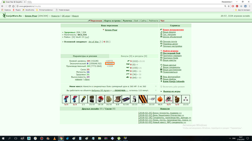Open the Авиабилеты bookmark
Viewport: 252px width, 141px height.
[28, 10]
